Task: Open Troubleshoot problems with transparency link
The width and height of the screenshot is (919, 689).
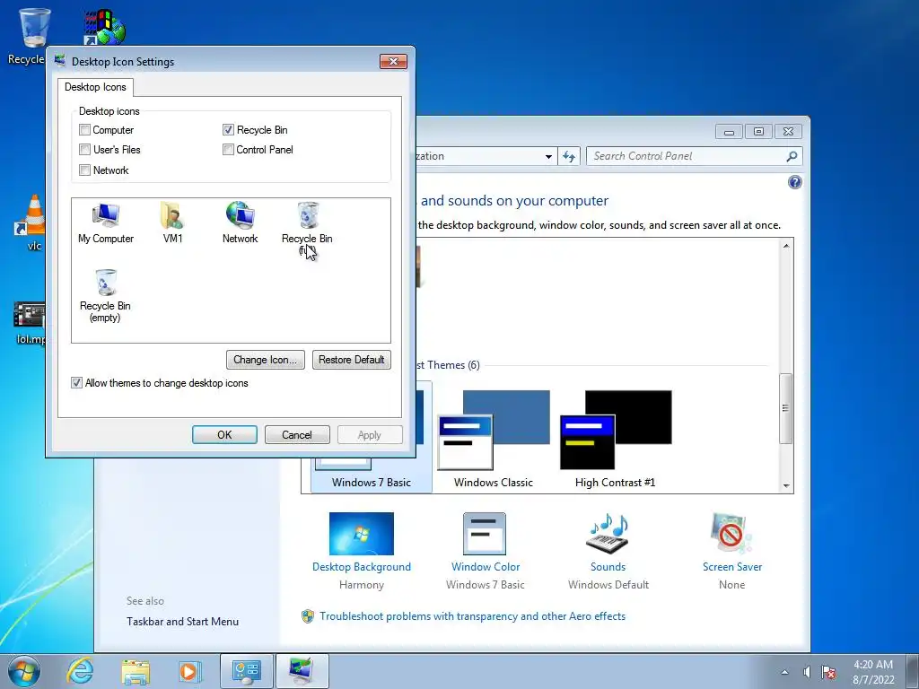Action: [472, 616]
